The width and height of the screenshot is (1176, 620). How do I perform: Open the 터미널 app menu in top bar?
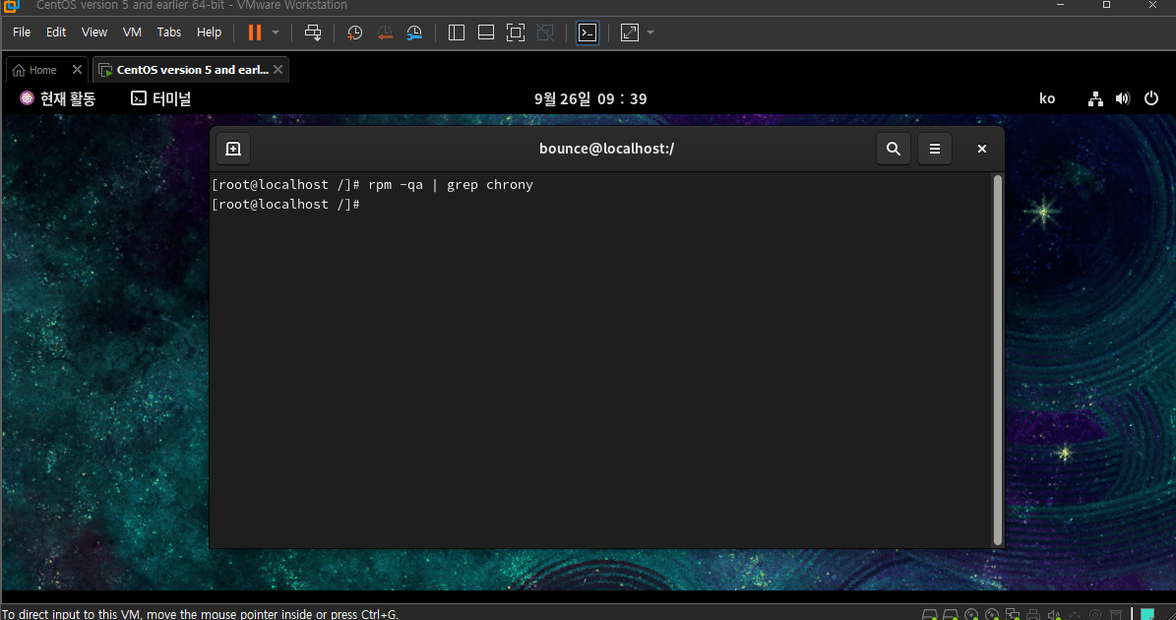pos(161,98)
